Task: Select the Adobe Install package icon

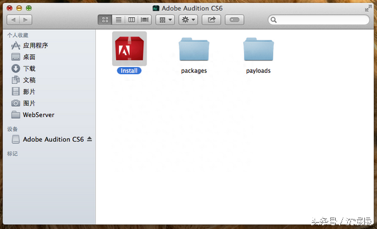Action: pyautogui.click(x=129, y=49)
